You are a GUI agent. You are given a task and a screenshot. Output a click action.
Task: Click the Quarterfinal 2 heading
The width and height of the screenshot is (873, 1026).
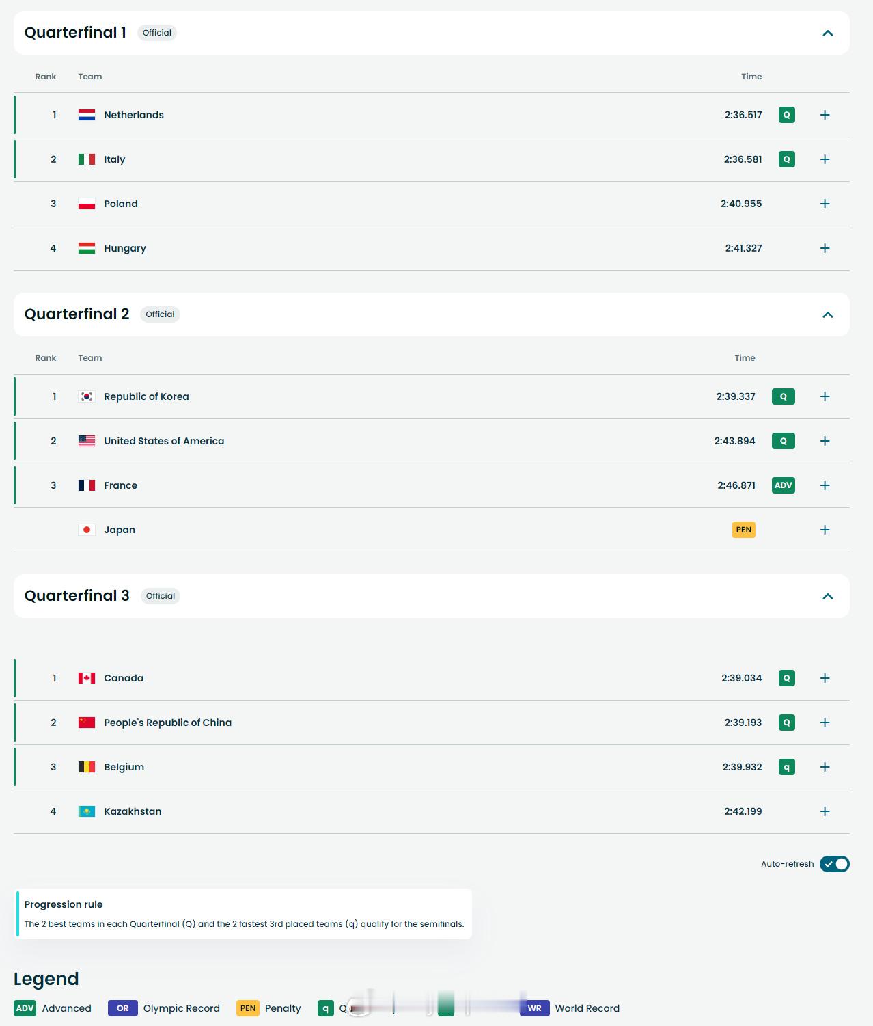click(77, 314)
